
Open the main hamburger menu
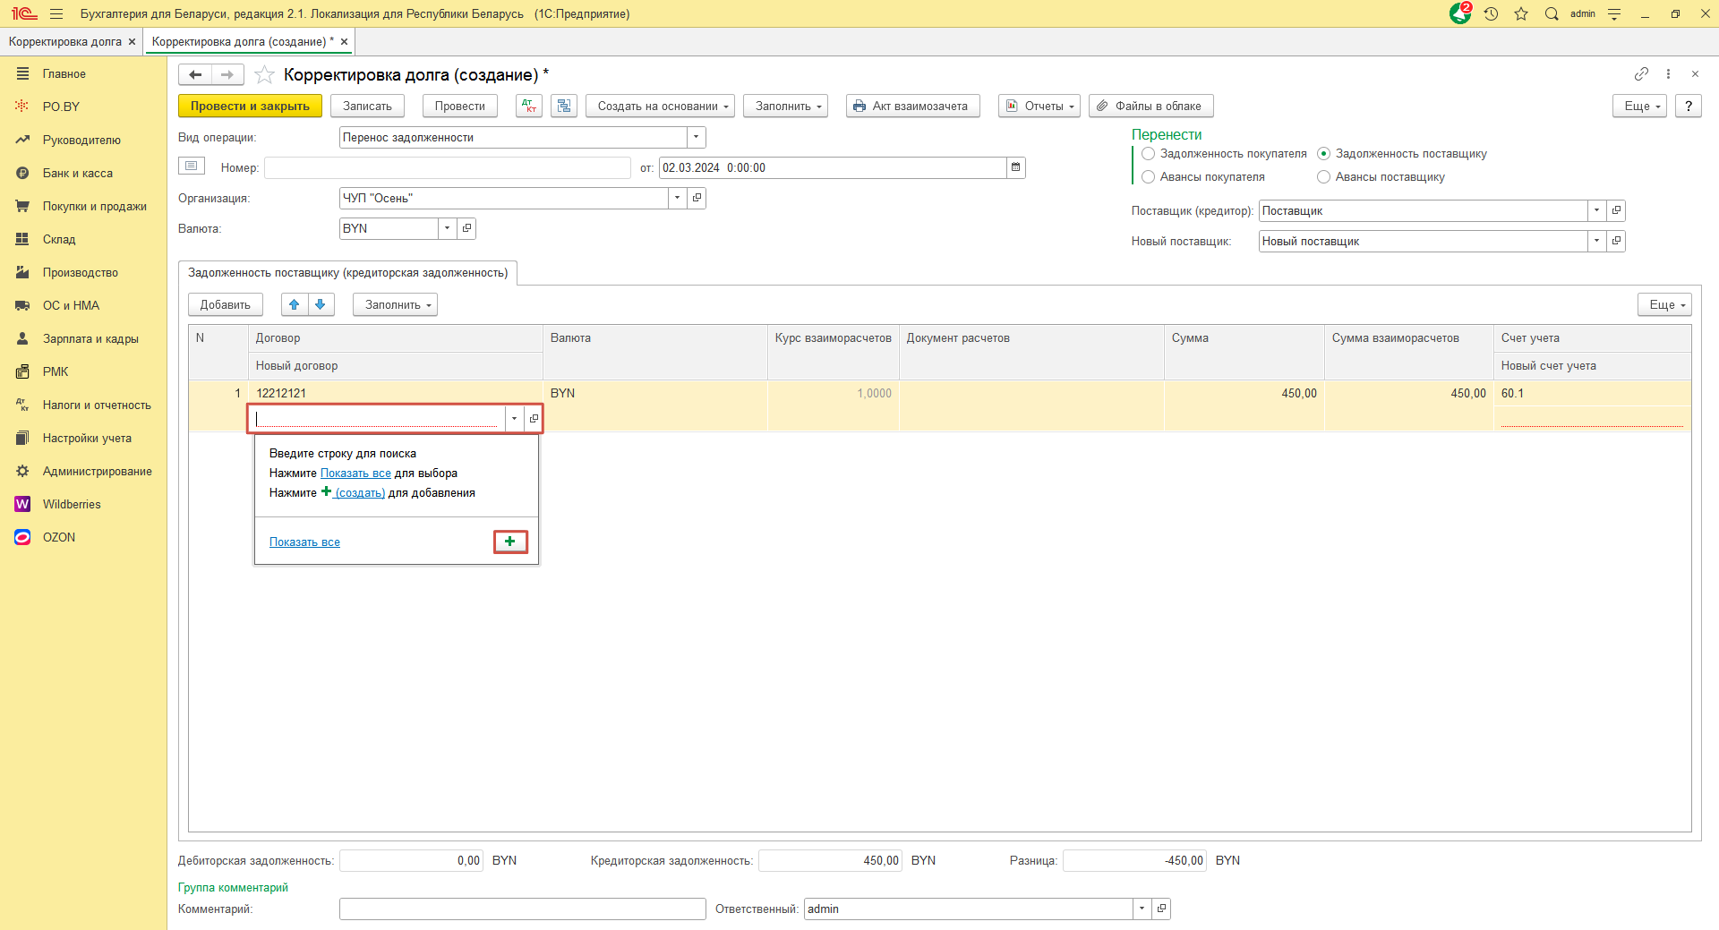click(x=56, y=13)
